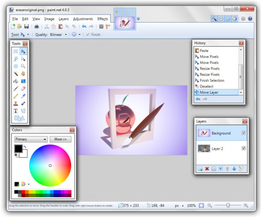
Task: Select the Magic Wand tool
Action: click(16, 74)
